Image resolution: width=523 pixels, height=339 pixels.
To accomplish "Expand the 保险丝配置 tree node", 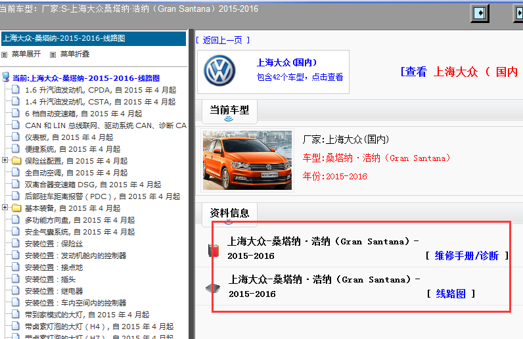I will pyautogui.click(x=5, y=160).
